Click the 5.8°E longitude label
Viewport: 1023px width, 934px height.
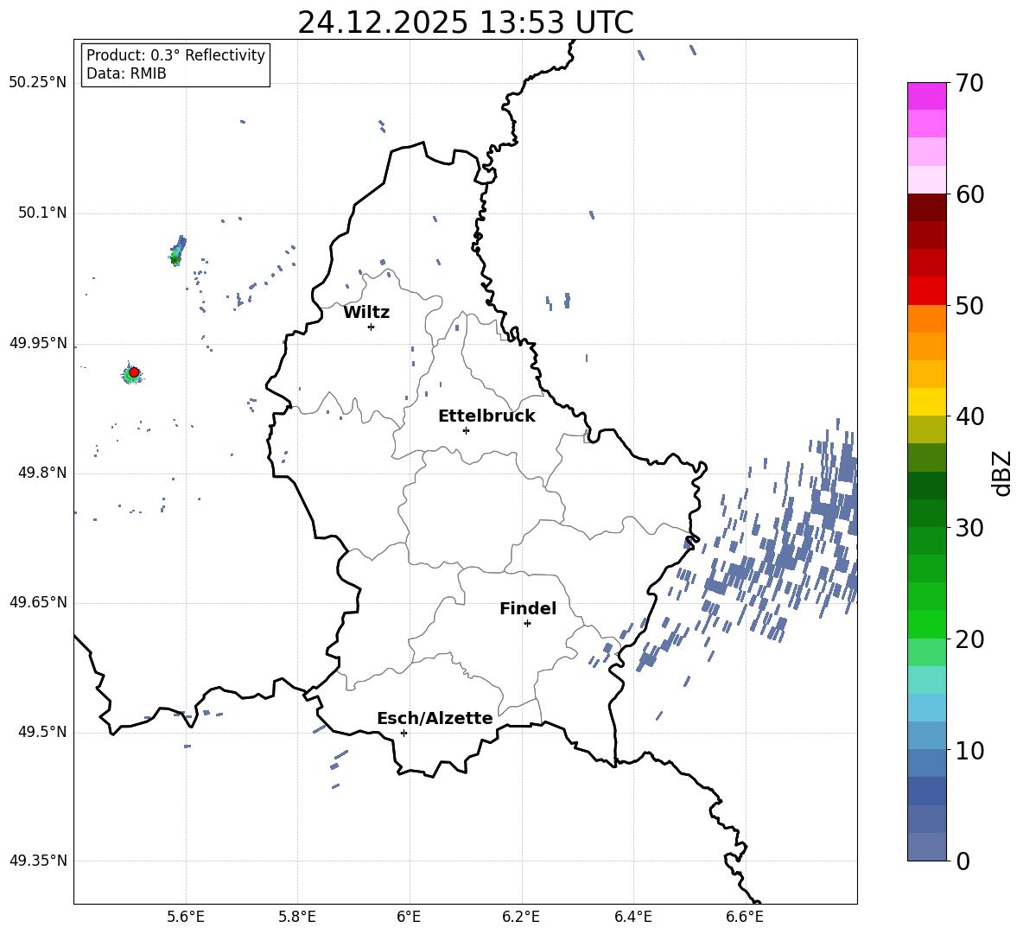pyautogui.click(x=297, y=918)
